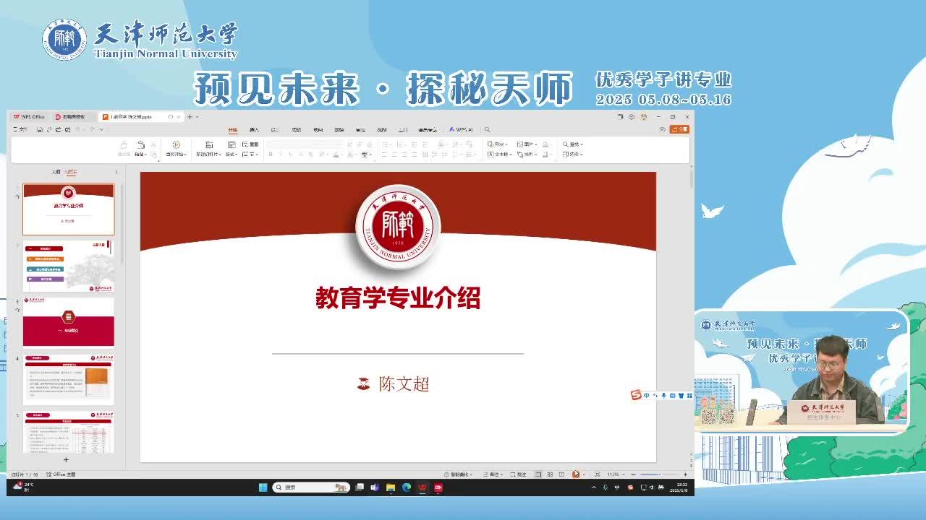Viewport: 926px width, 520px height.
Task: Open File Explorer from taskbar
Action: tap(391, 487)
